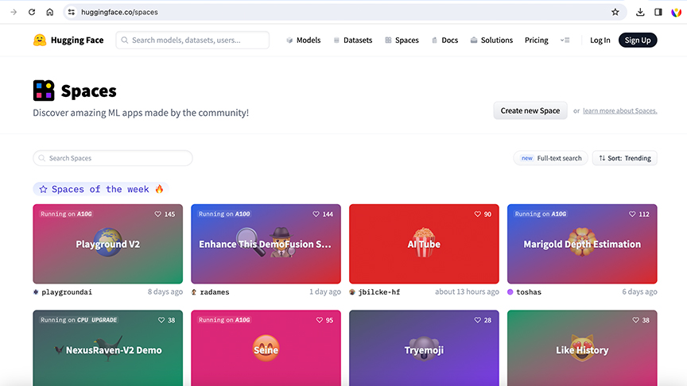Click toshas purple author avatar
Viewport: 687px width, 386px height.
point(510,292)
